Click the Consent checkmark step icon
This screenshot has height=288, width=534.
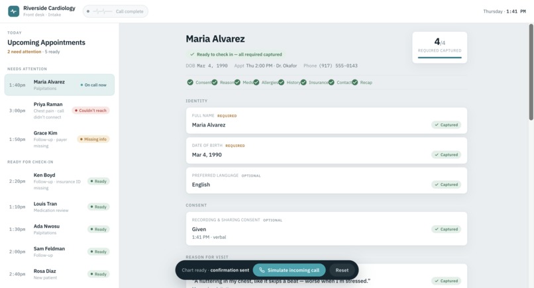(x=190, y=82)
